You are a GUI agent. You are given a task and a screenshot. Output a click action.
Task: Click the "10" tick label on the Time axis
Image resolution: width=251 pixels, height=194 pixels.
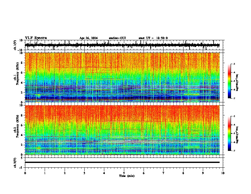223,173
